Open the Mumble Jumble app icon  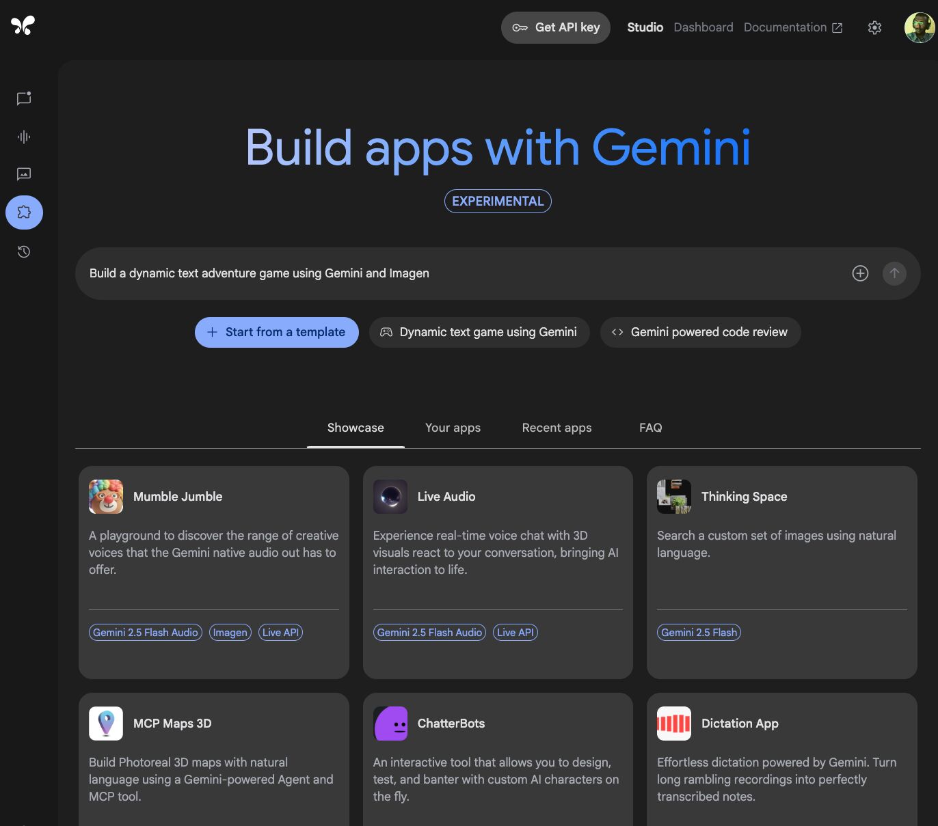106,497
